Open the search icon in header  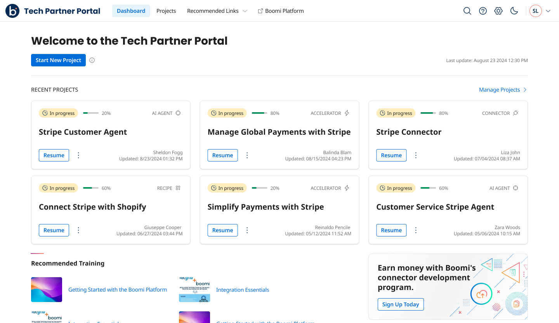(467, 11)
